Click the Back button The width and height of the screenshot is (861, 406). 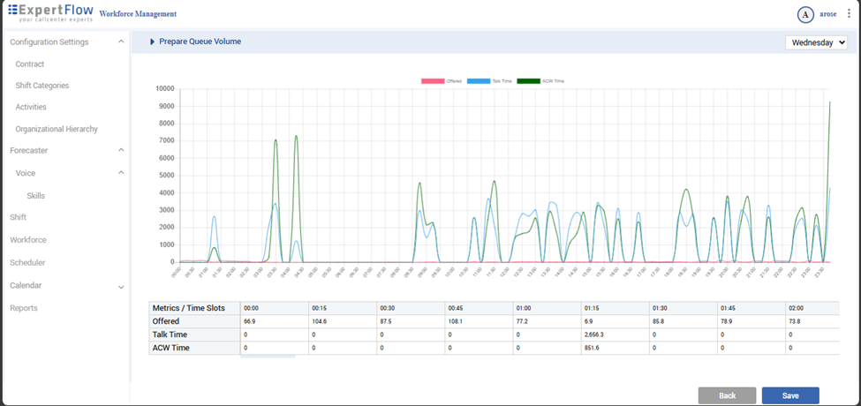click(727, 395)
